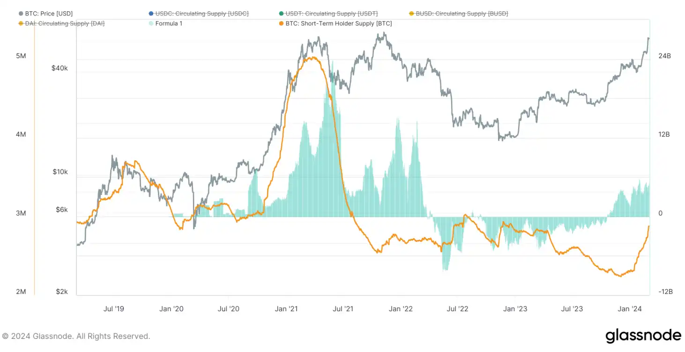Select the -12B right axis label
Image resolution: width=685 pixels, height=352 pixels.
click(665, 292)
